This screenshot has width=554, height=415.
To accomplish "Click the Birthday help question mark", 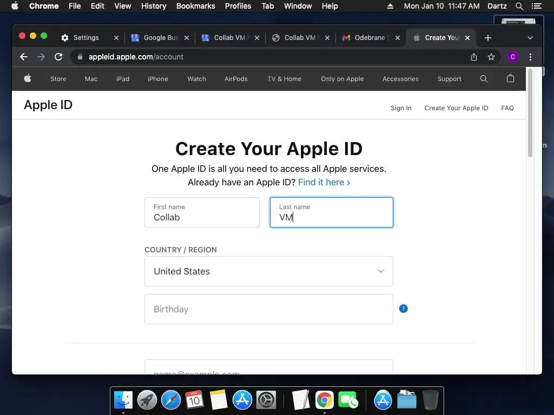I will (x=403, y=309).
